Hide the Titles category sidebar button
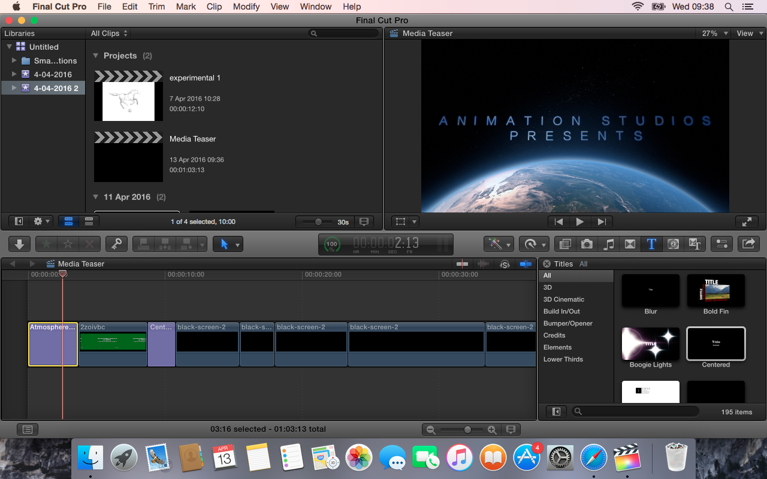This screenshot has height=479, width=767. [556, 412]
